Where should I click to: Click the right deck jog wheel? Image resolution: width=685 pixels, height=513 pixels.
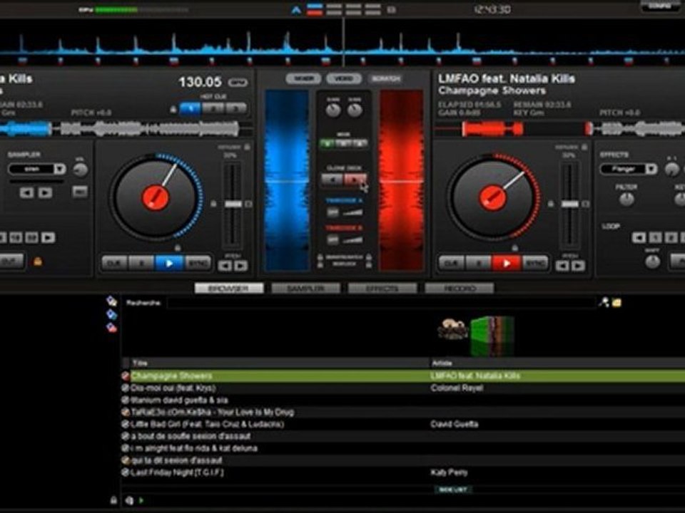pos(492,197)
